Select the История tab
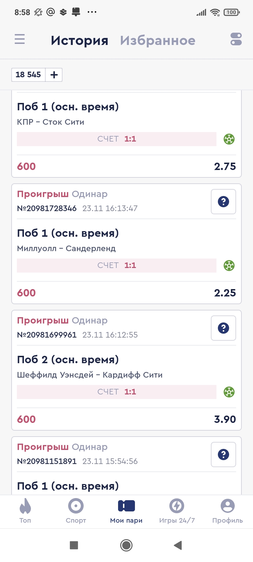253x562 pixels. 79,40
